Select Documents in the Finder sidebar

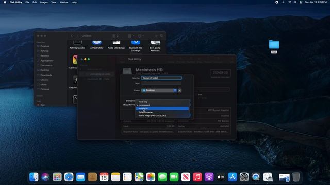point(46,65)
